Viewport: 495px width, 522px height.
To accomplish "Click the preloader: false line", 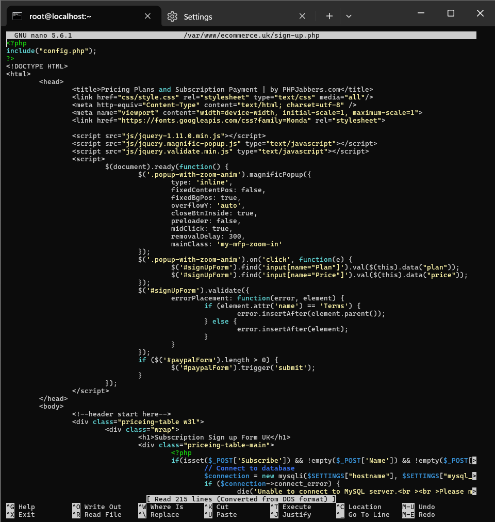I will pos(206,221).
